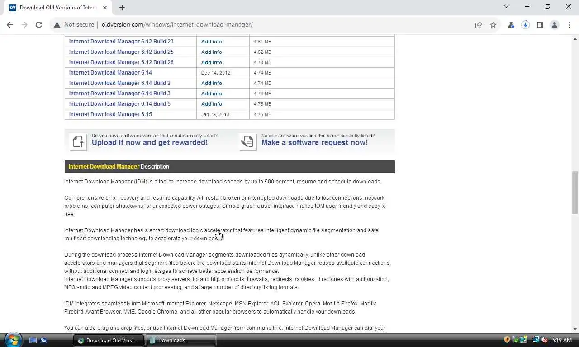Click Add info for 6.14 Build 2
The image size is (579, 347).
coord(211,83)
